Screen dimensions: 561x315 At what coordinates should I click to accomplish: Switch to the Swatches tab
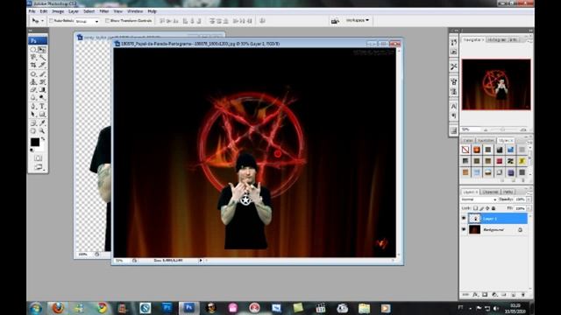click(486, 140)
